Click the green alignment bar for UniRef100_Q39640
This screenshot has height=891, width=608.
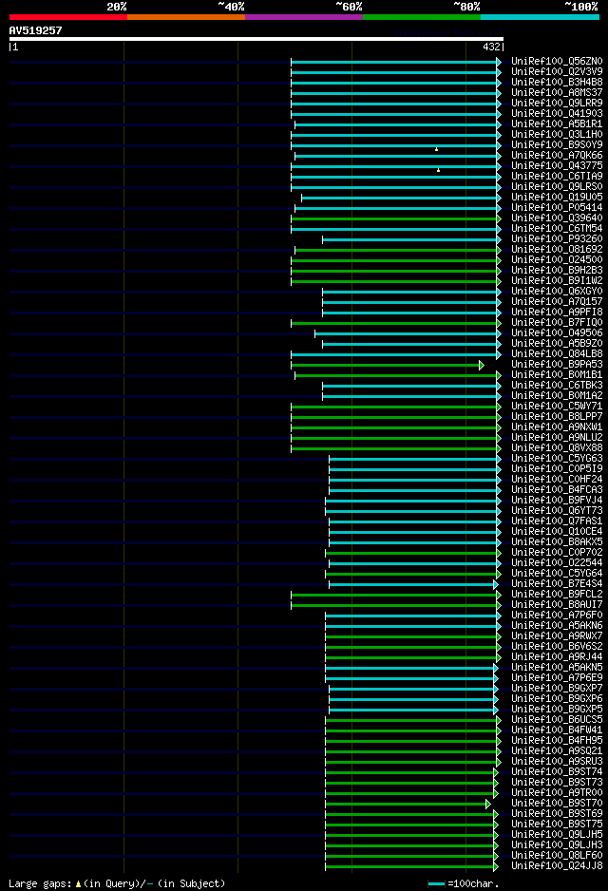click(394, 218)
